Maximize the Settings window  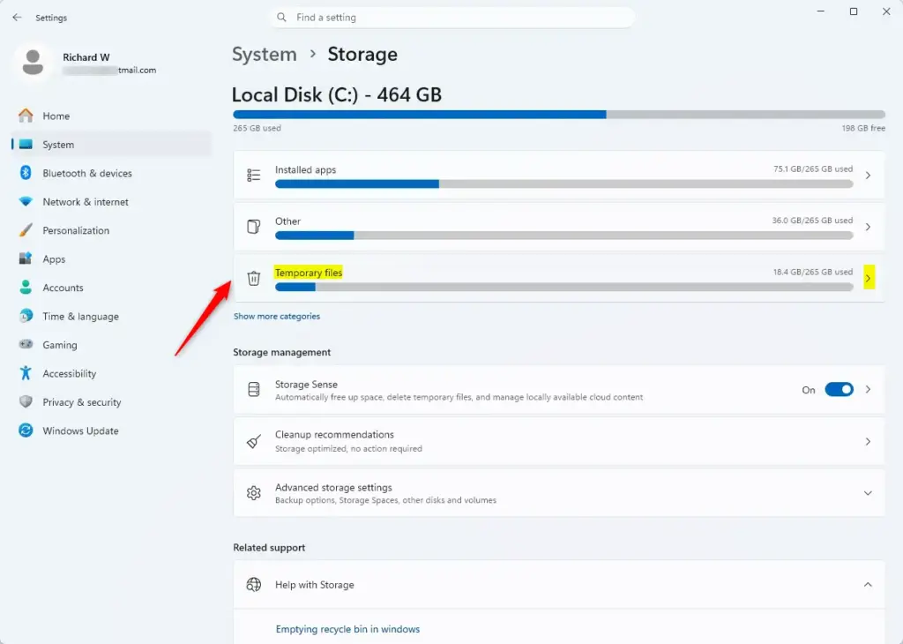[854, 11]
